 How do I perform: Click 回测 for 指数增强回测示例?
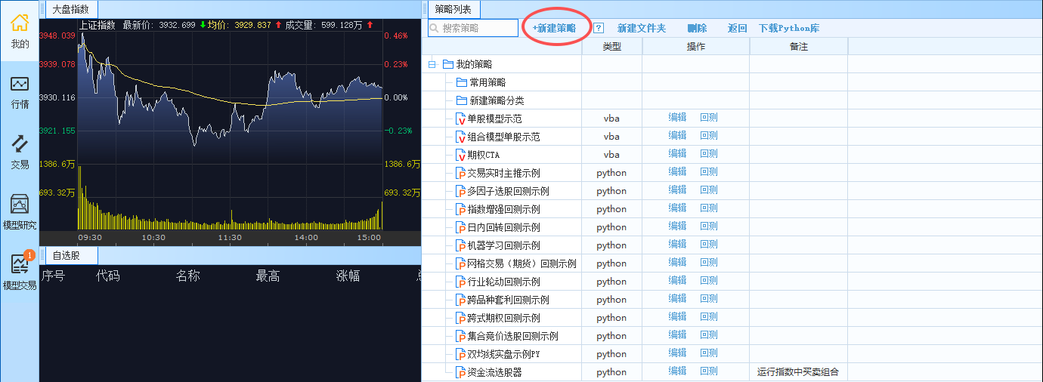[709, 208]
